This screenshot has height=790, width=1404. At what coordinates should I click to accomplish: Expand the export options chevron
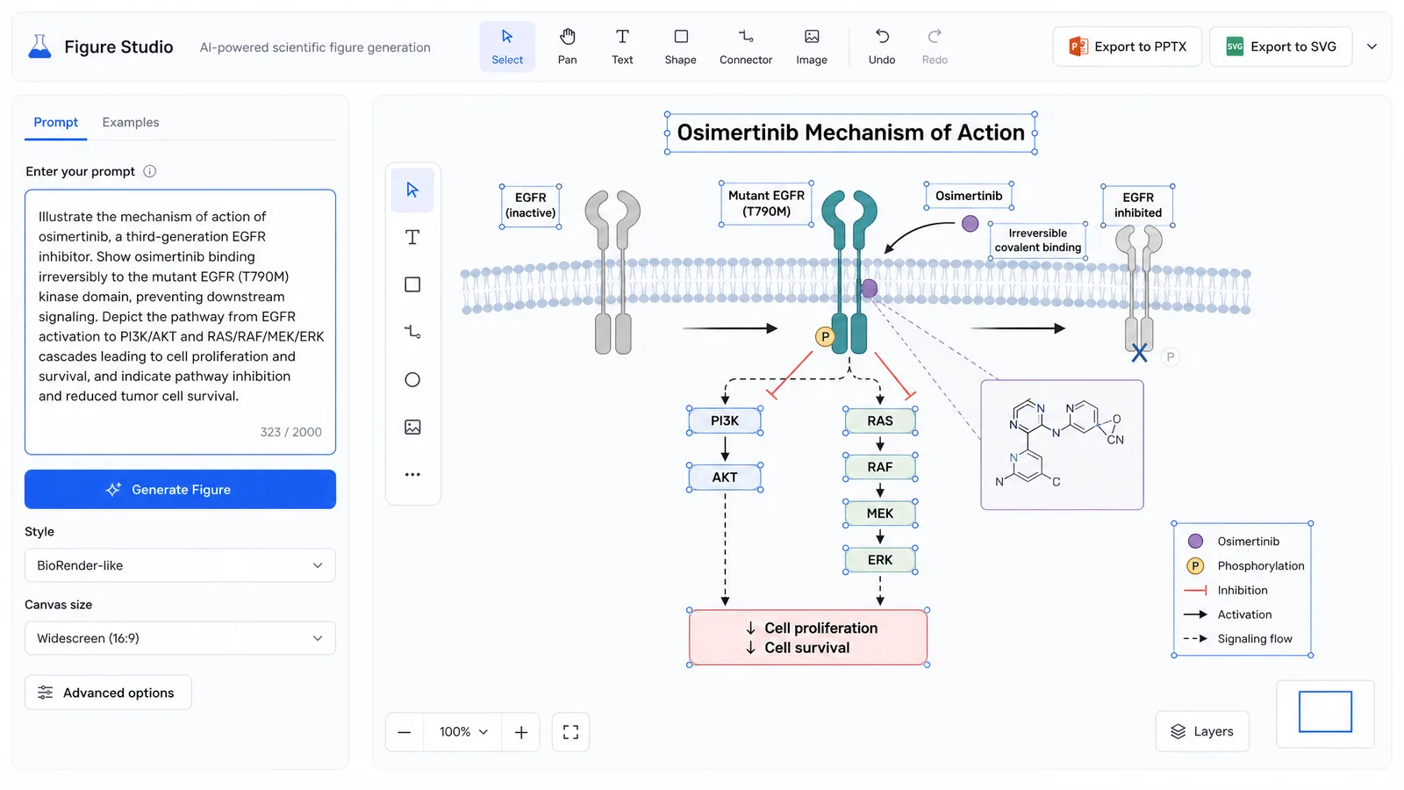tap(1372, 47)
